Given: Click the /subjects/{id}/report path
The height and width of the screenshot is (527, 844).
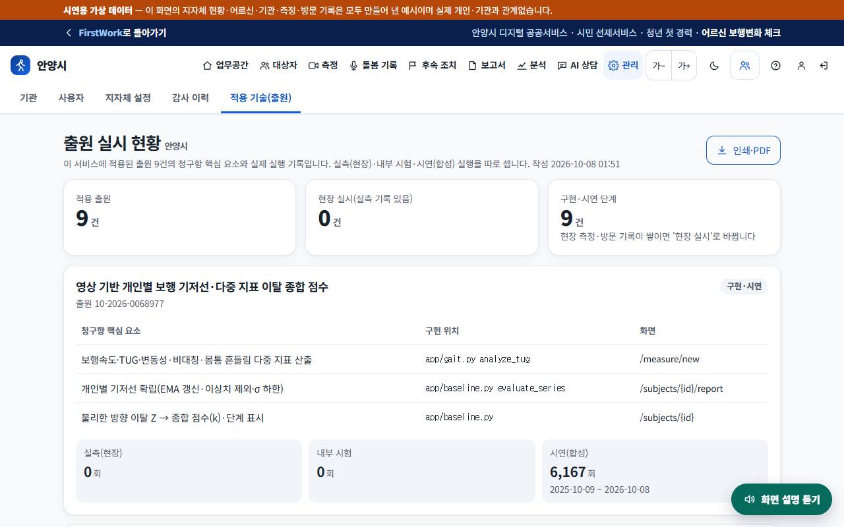Looking at the screenshot, I should (x=681, y=388).
